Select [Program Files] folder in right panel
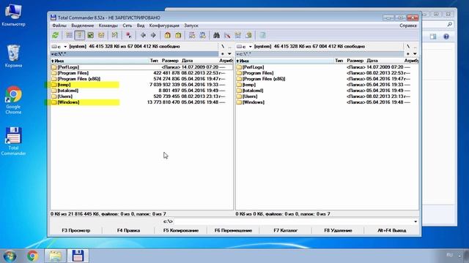The height and width of the screenshot is (263, 469). 327,73
